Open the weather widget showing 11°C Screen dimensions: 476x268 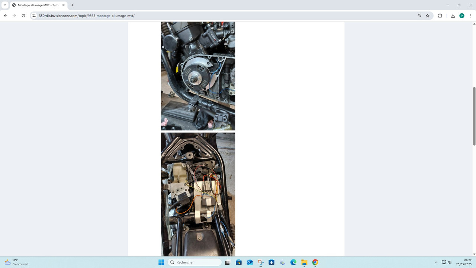[17, 262]
